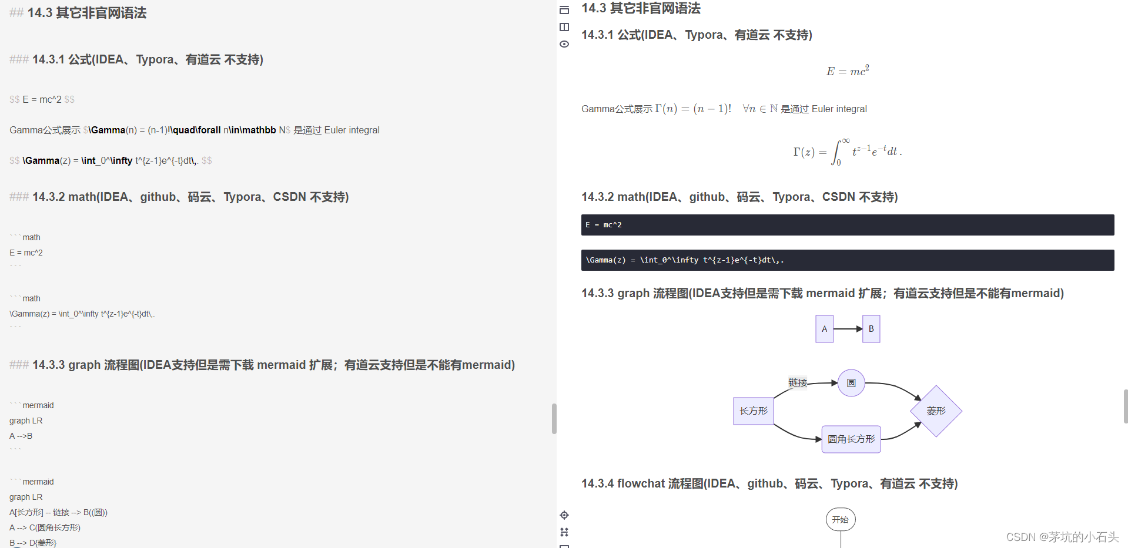This screenshot has width=1128, height=548.
Task: Select the preview text '是通过 Euler integral'
Action: tap(824, 109)
